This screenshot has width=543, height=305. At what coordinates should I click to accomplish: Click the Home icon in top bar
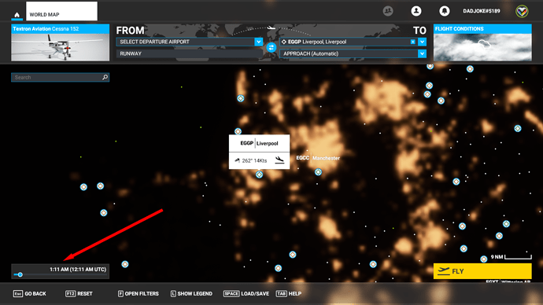click(17, 15)
